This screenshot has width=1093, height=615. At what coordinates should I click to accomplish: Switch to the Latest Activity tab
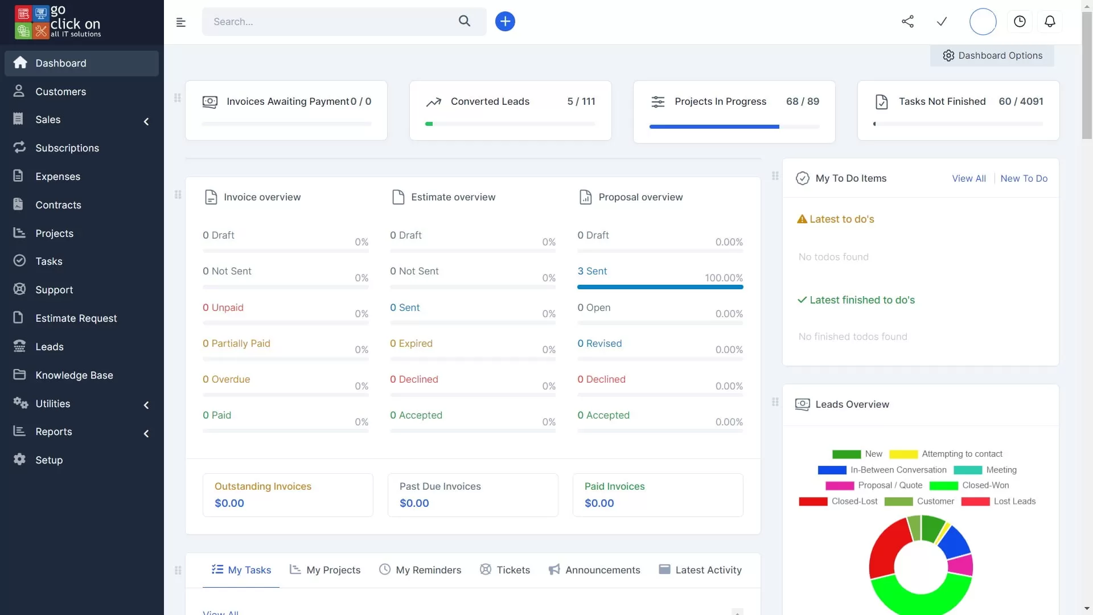pos(700,570)
